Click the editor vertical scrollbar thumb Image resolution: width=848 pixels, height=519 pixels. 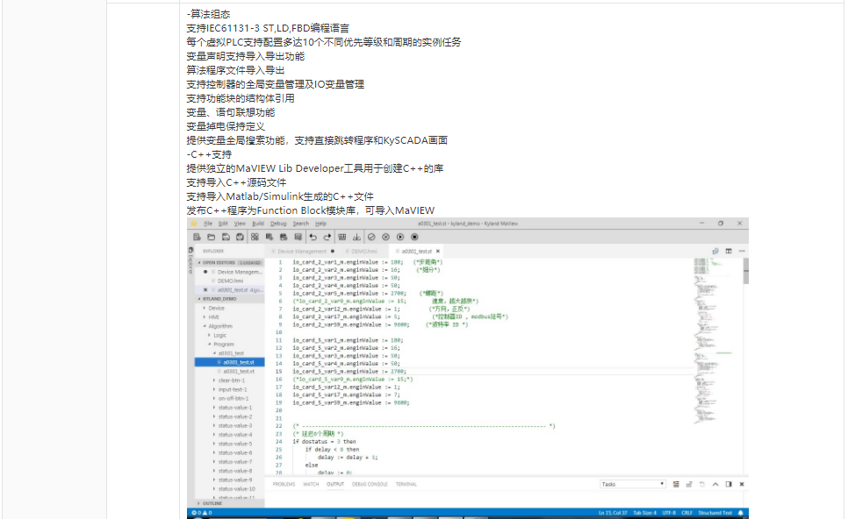click(745, 270)
